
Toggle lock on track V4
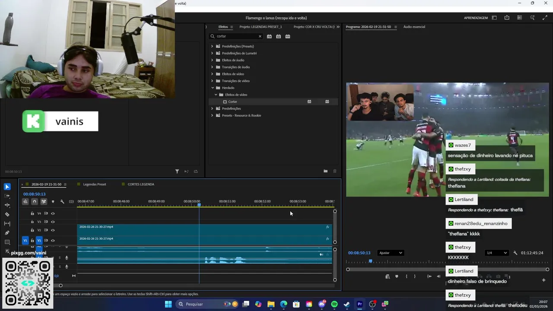pyautogui.click(x=32, y=213)
